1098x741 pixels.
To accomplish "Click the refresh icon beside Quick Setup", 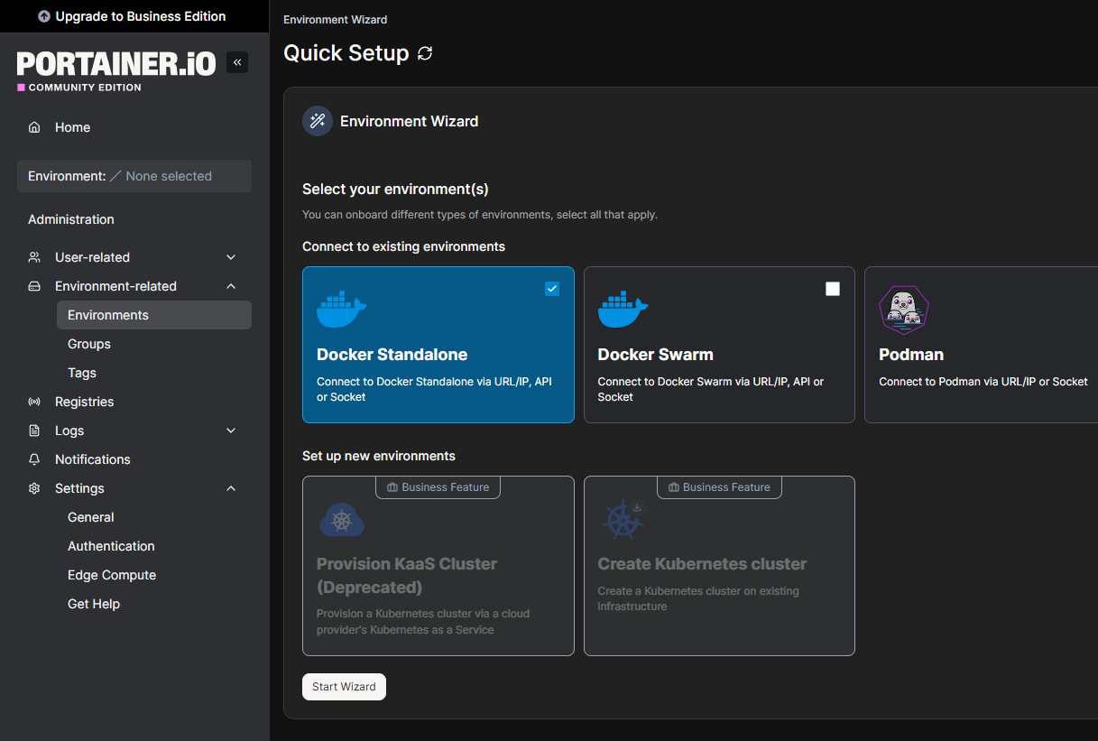I will coord(425,53).
